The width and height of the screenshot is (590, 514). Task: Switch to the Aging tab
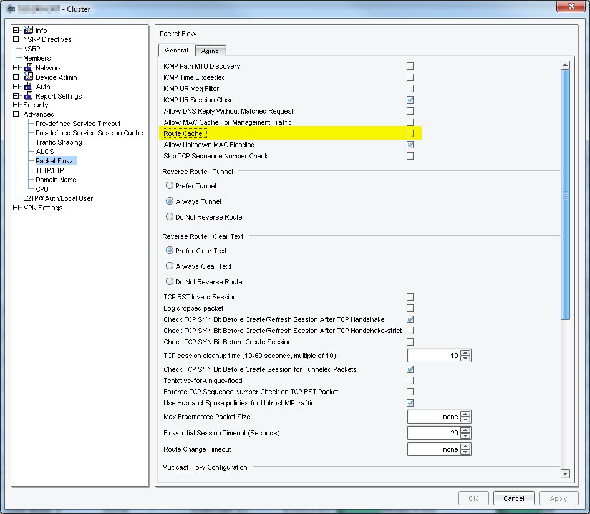(x=210, y=51)
